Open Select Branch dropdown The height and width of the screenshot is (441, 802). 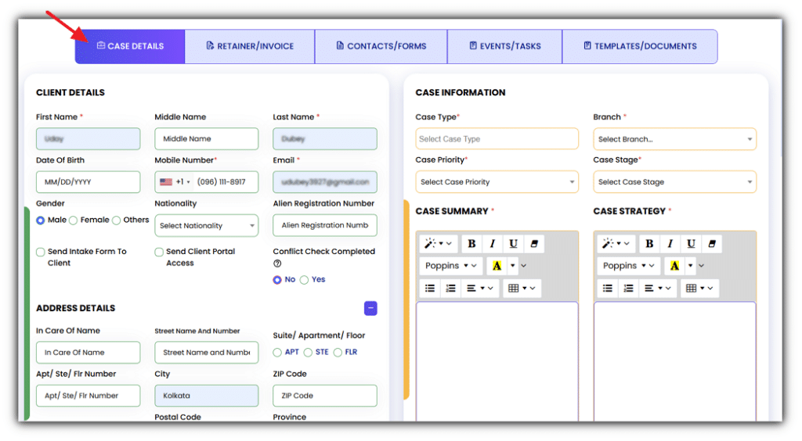pos(674,139)
